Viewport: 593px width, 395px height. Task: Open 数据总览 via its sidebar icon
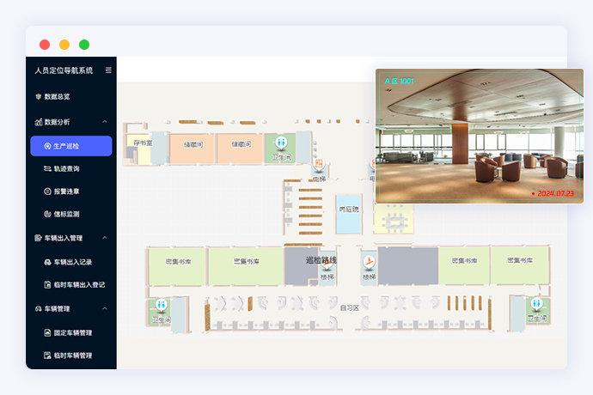[x=38, y=96]
